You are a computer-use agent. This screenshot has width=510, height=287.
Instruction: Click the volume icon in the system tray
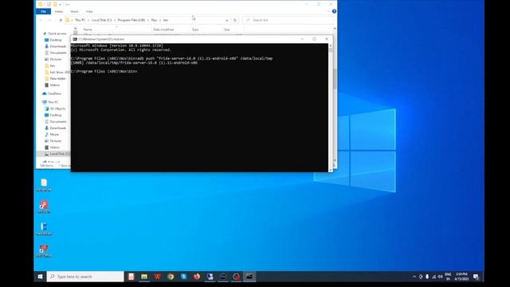[440, 277]
